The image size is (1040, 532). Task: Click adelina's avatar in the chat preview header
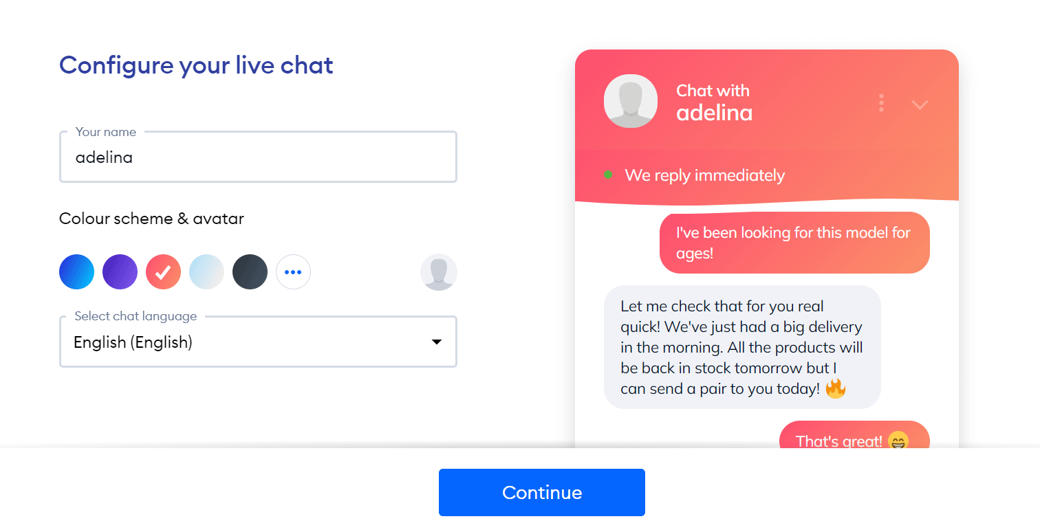tap(630, 100)
